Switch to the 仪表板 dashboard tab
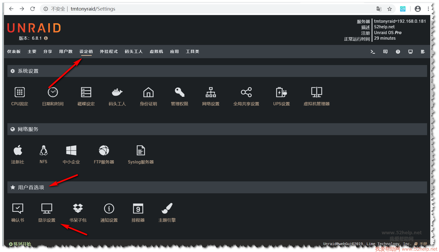 pos(14,52)
